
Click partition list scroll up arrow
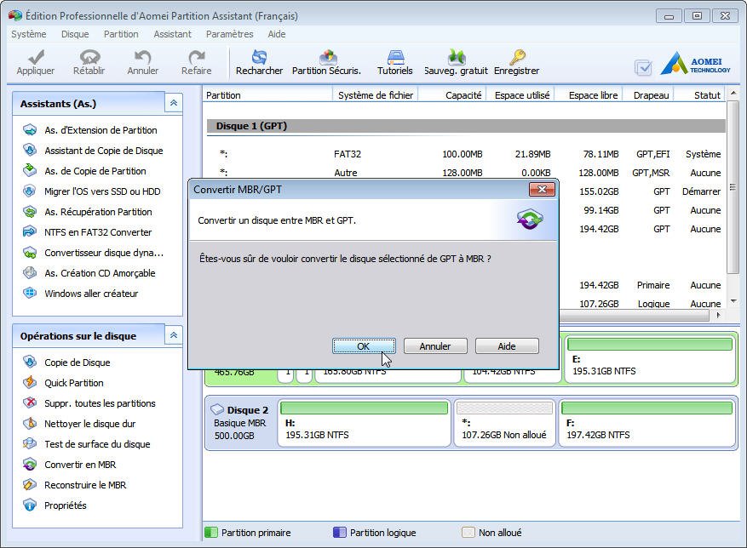[x=733, y=93]
